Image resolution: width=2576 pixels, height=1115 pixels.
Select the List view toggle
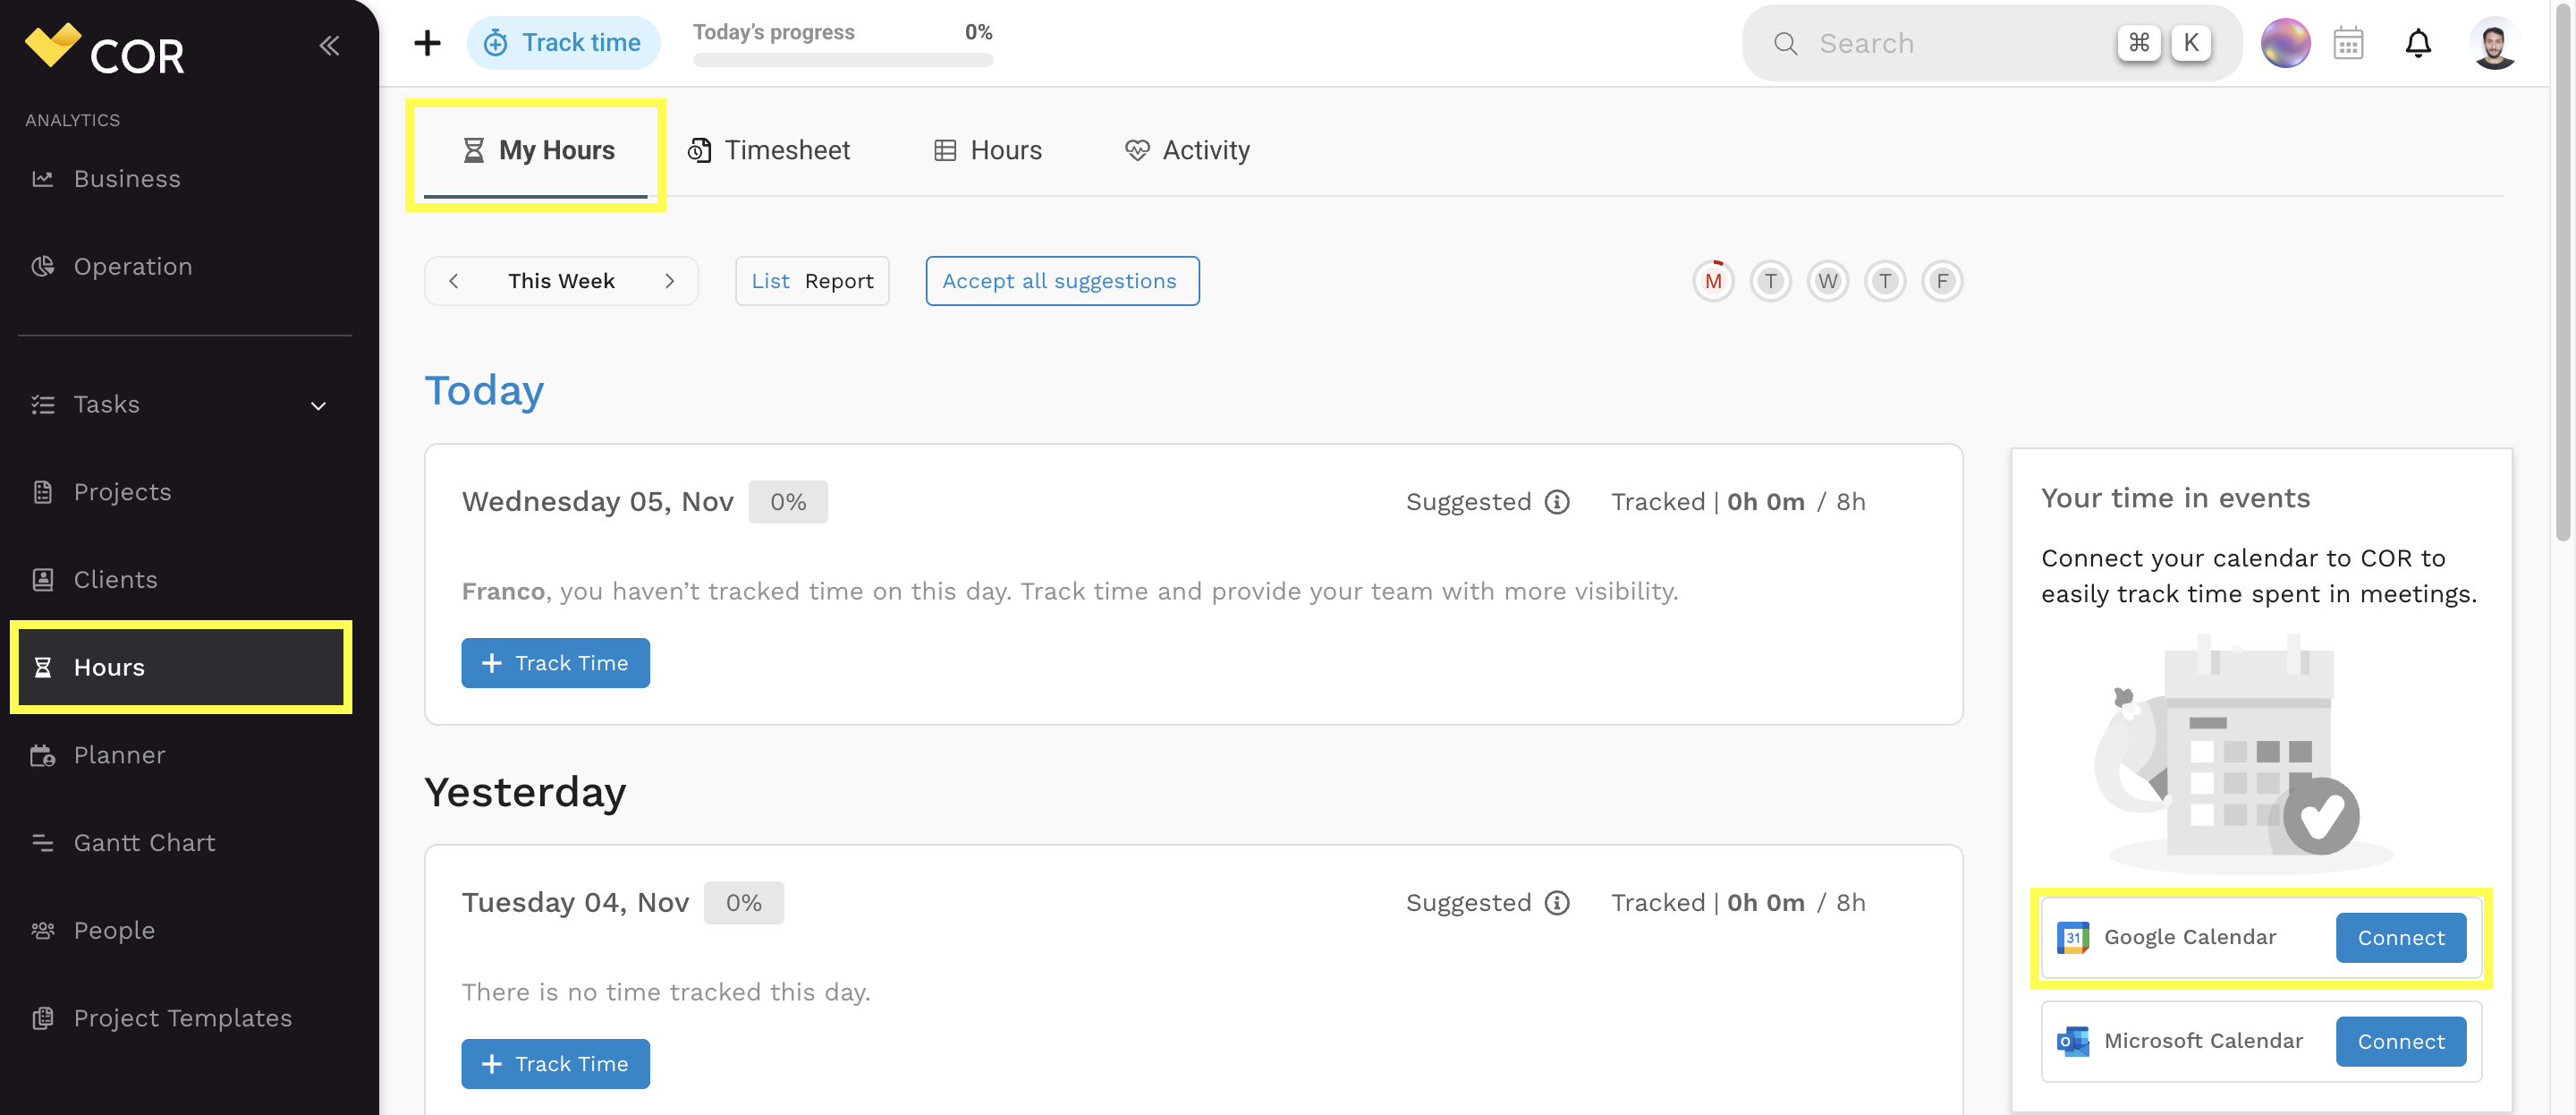coord(770,281)
